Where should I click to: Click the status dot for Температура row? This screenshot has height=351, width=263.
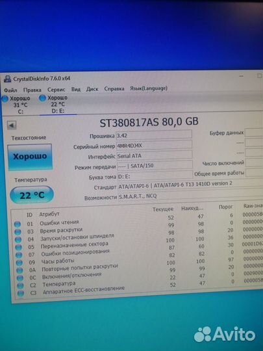coord(20,286)
